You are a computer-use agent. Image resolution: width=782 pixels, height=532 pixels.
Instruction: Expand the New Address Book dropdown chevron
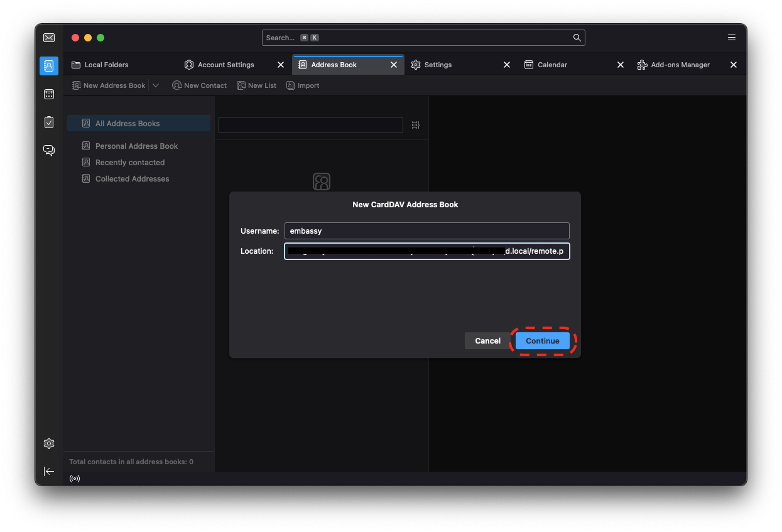pyautogui.click(x=155, y=85)
